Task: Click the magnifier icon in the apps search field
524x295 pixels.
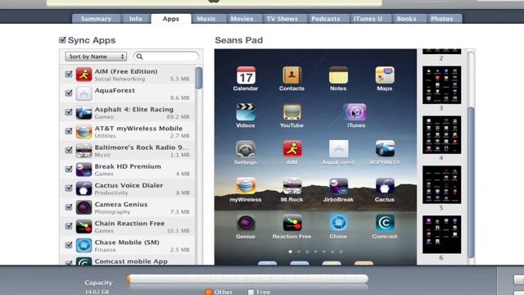Action: (140, 57)
